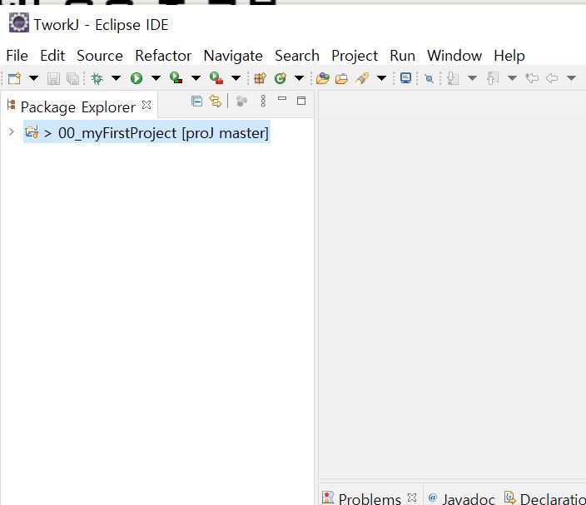Switch to the Package Explorer tab
The height and width of the screenshot is (505, 586).
(x=77, y=106)
